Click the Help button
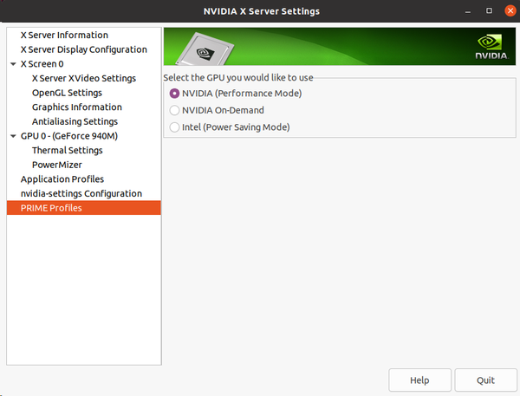Screen dimensions: 520x396 click(419, 380)
